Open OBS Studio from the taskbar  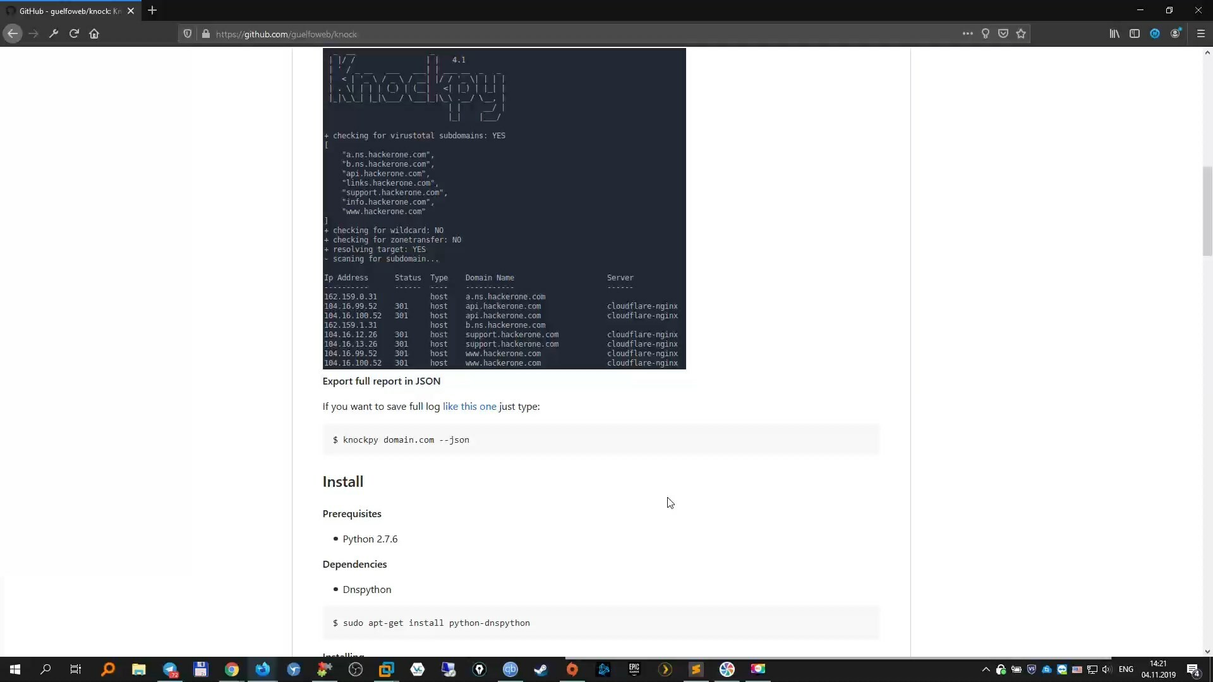click(x=356, y=669)
